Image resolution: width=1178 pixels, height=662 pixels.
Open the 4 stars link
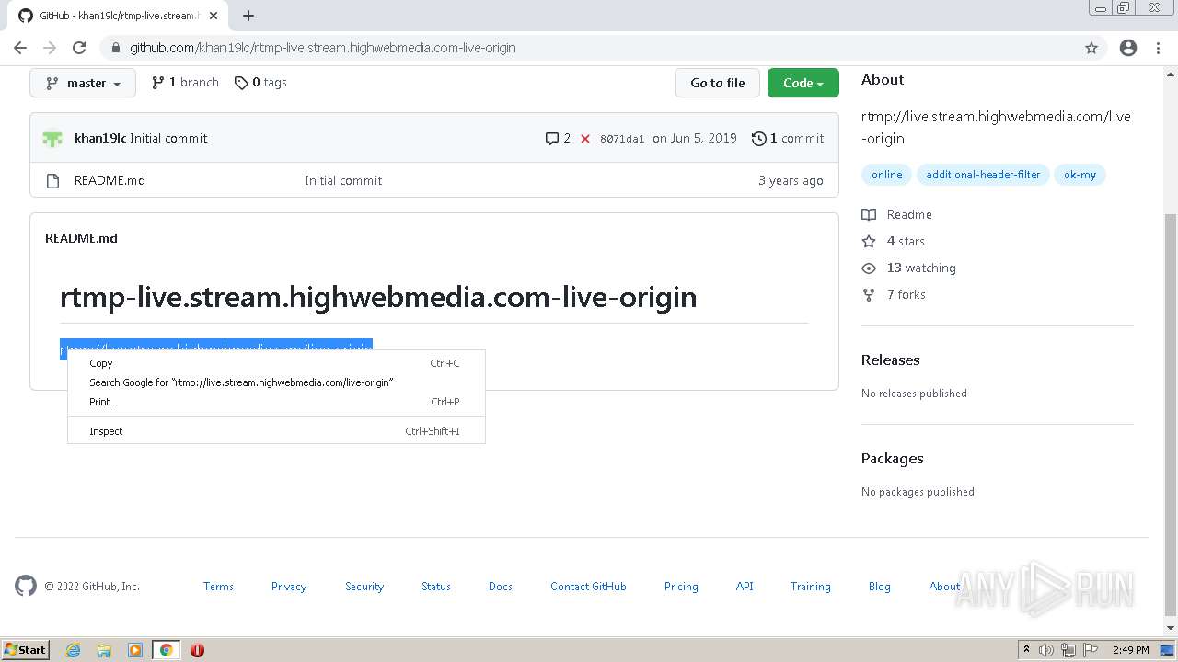pyautogui.click(x=894, y=241)
